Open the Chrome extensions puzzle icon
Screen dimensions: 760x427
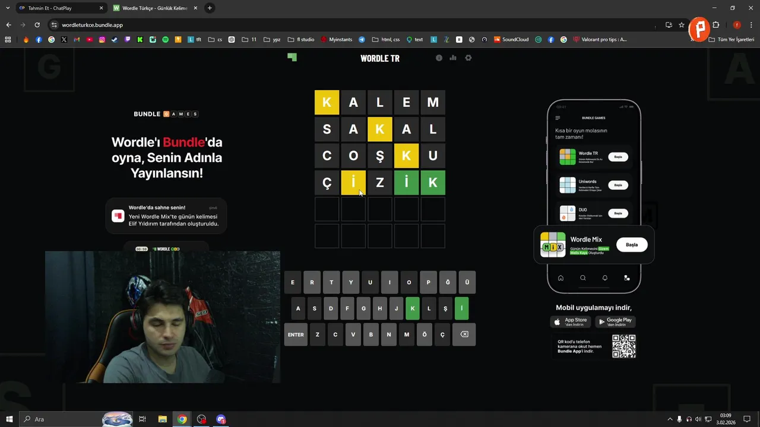(716, 25)
